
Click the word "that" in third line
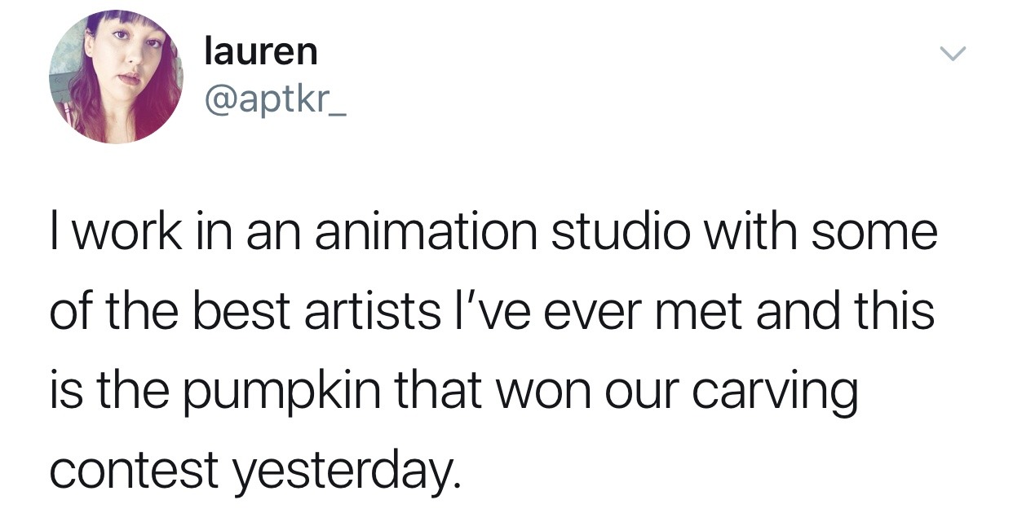point(439,391)
